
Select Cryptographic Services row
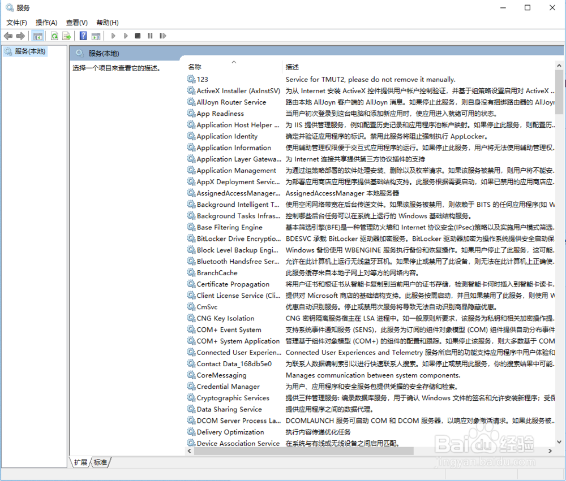coord(371,398)
